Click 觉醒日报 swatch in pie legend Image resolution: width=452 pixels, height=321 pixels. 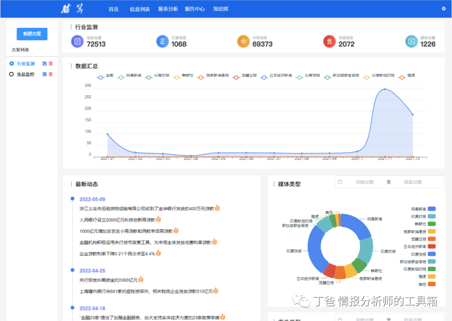[x=431, y=239]
